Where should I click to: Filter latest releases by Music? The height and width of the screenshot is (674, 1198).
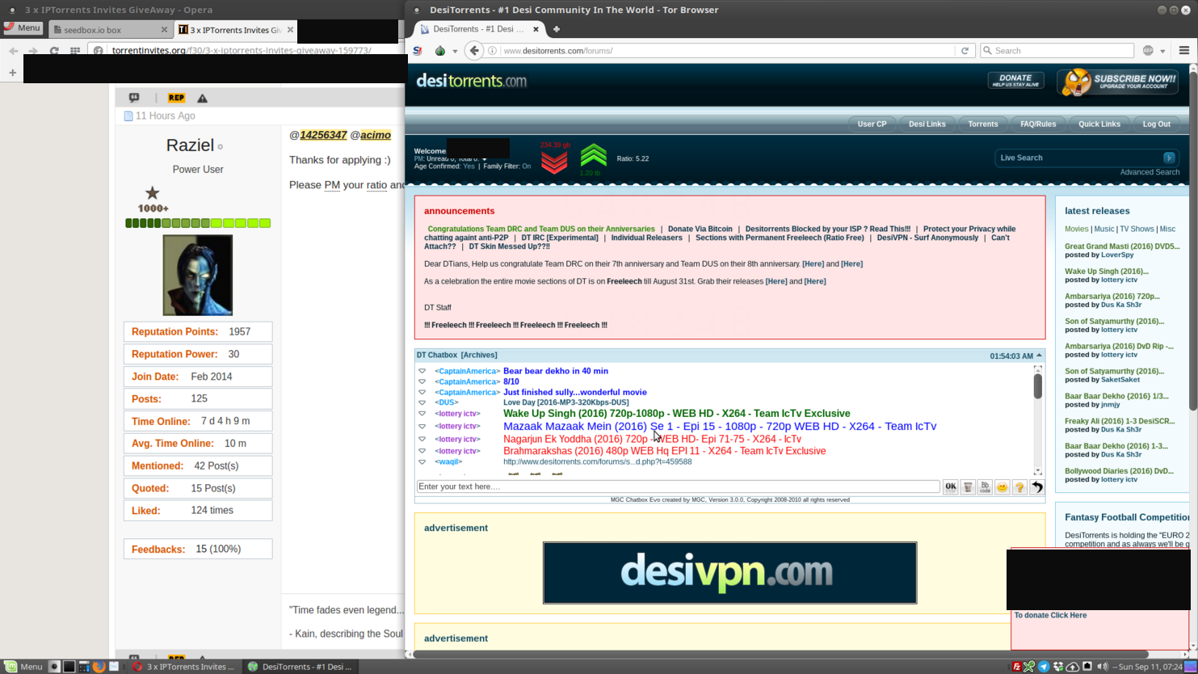1103,229
